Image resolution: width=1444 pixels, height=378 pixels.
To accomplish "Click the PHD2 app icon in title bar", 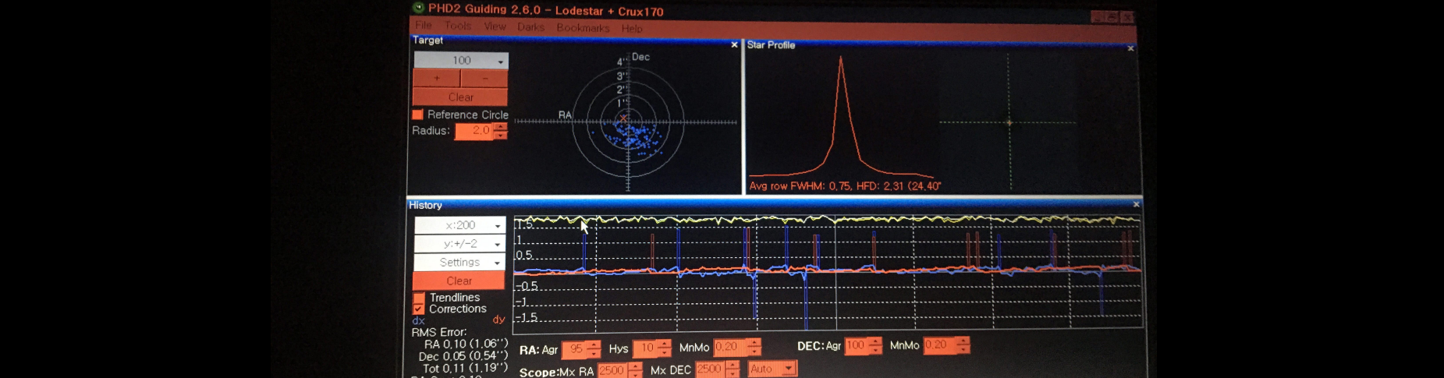I will (x=419, y=8).
